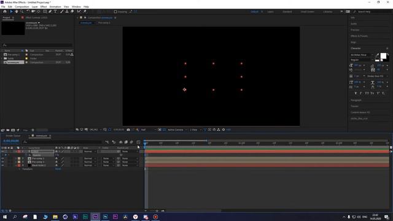Image resolution: width=393 pixels, height=221 pixels.
Task: Click the Project panel search field
Action: coord(37,45)
